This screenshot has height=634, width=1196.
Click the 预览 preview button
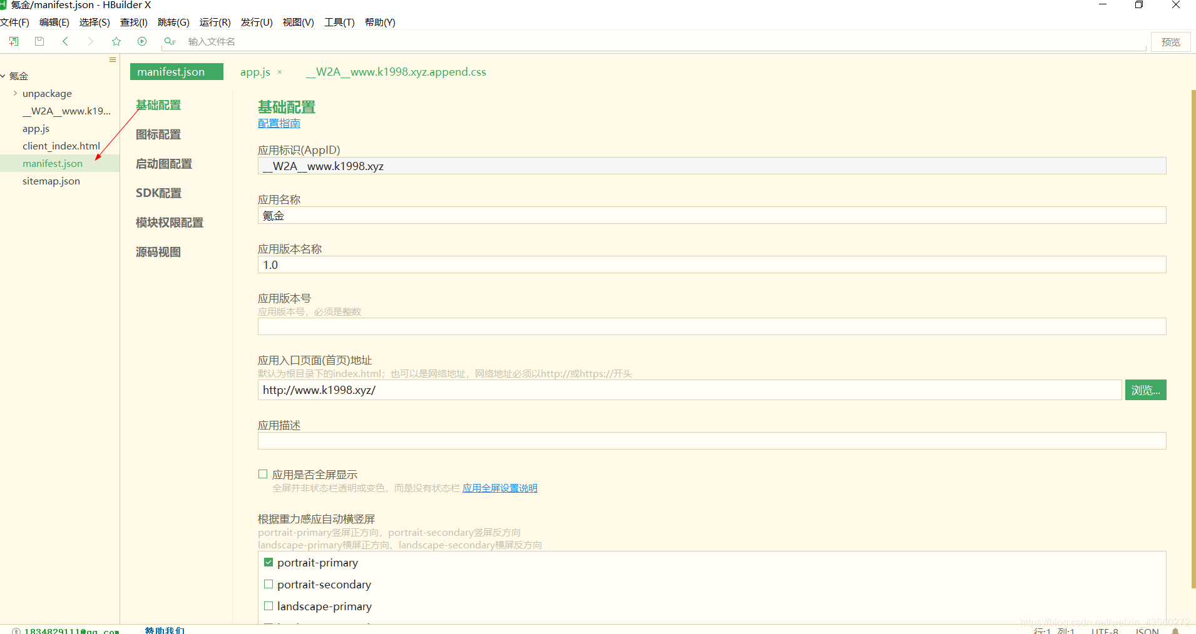point(1170,42)
